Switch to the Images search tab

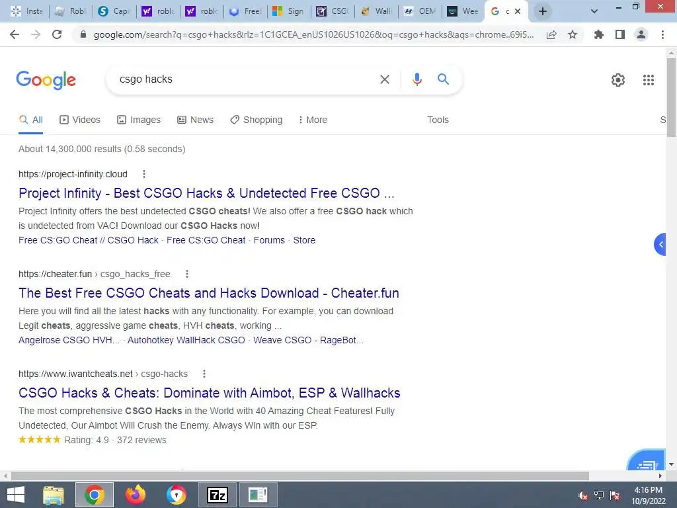coord(139,120)
